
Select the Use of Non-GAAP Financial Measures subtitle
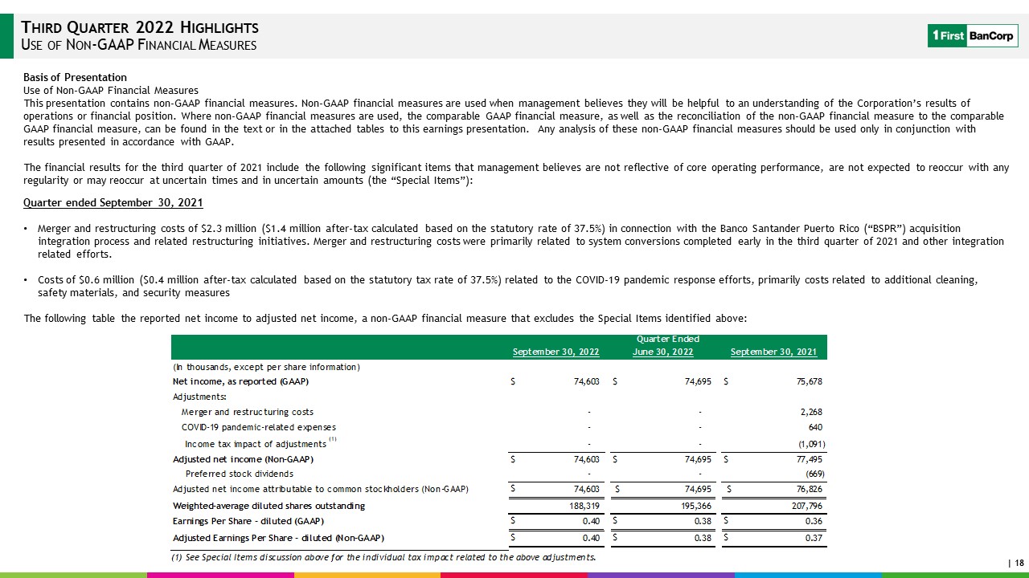[x=138, y=45]
